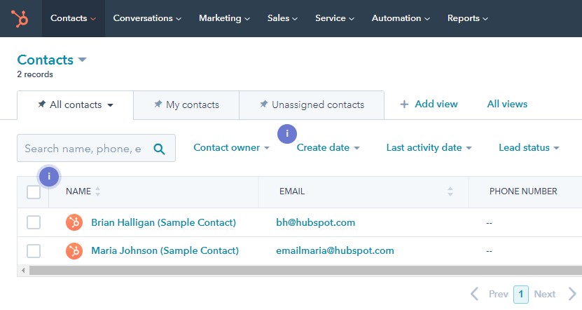
Task: Toggle the select-all contacts checkbox
Action: tap(34, 192)
